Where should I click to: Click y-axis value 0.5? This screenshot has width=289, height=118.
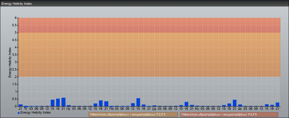pyautogui.click(x=15, y=99)
